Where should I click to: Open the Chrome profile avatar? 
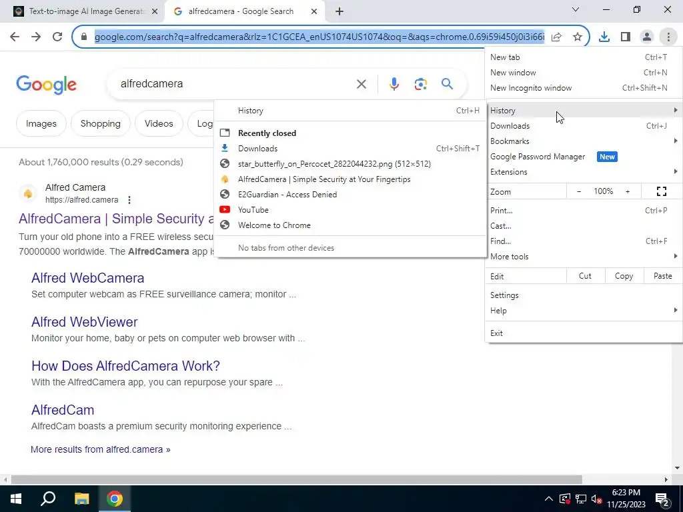click(x=647, y=37)
